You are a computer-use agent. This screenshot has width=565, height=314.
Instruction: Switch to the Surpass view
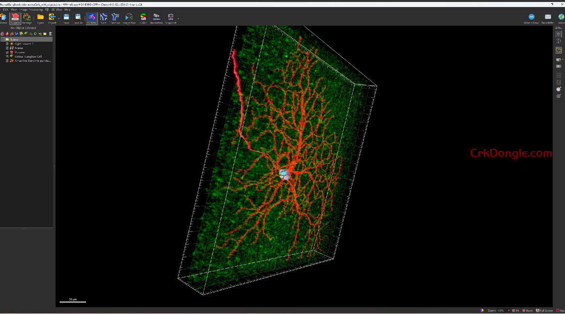tap(15, 18)
